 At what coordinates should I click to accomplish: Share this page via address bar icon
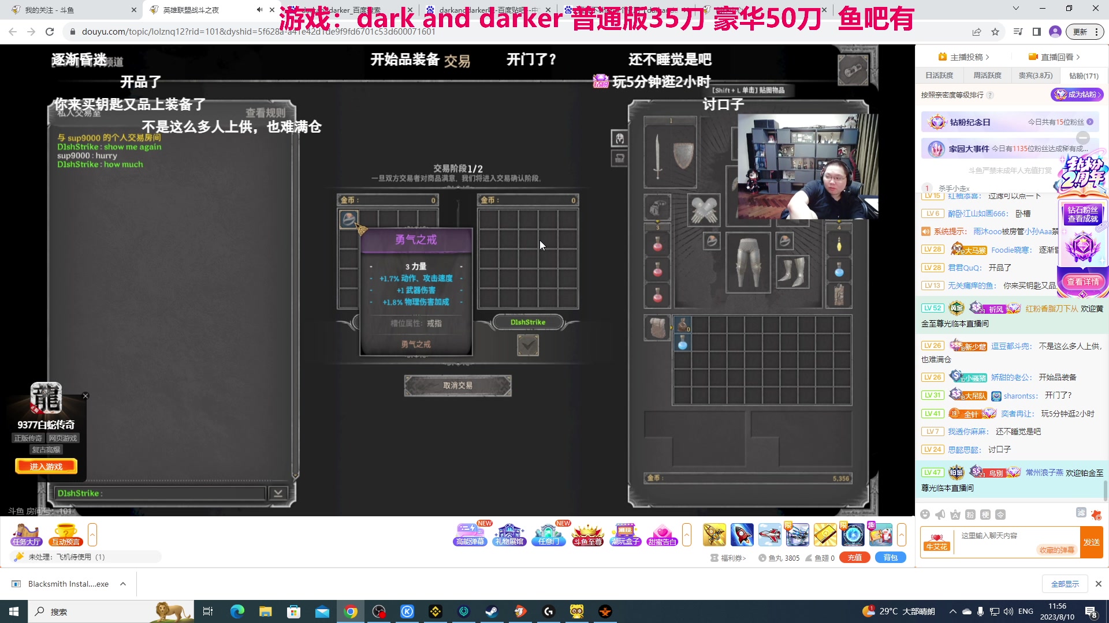pyautogui.click(x=977, y=32)
